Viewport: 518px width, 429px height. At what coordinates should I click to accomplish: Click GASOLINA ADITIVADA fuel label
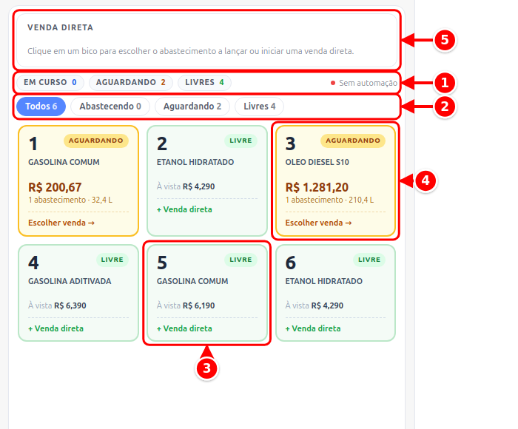70,281
